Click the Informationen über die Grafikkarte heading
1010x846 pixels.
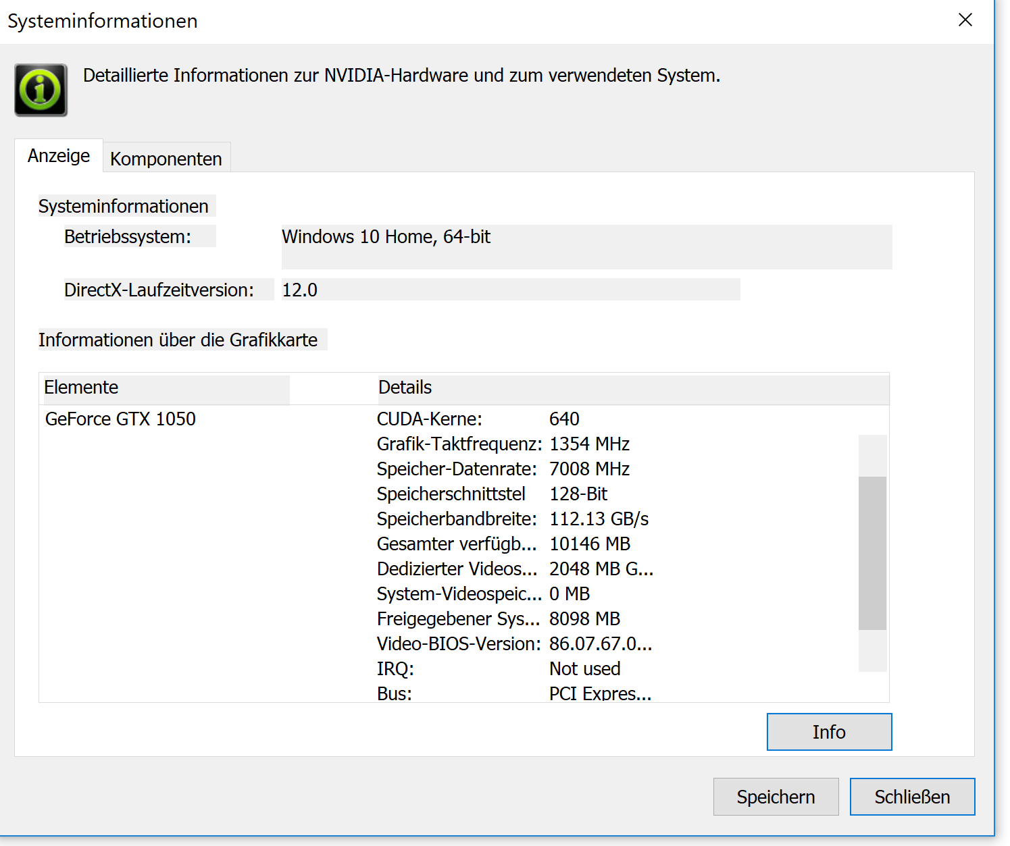point(178,340)
